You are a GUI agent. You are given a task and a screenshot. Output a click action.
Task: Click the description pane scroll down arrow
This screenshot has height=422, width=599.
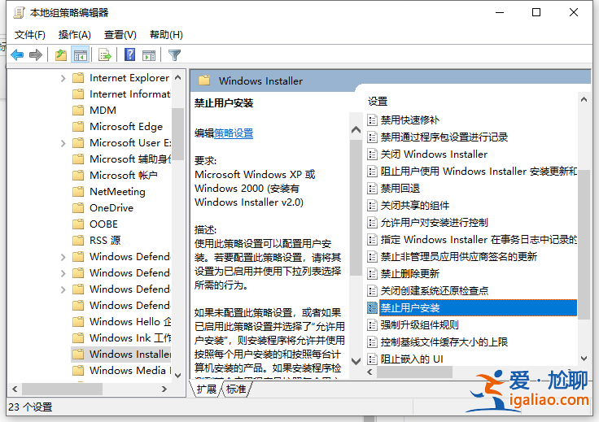point(356,361)
